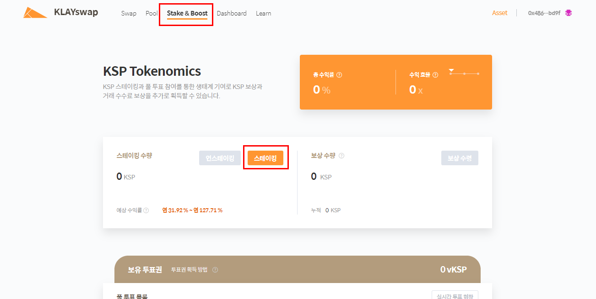Open the Swap menu
The height and width of the screenshot is (299, 596).
129,13
